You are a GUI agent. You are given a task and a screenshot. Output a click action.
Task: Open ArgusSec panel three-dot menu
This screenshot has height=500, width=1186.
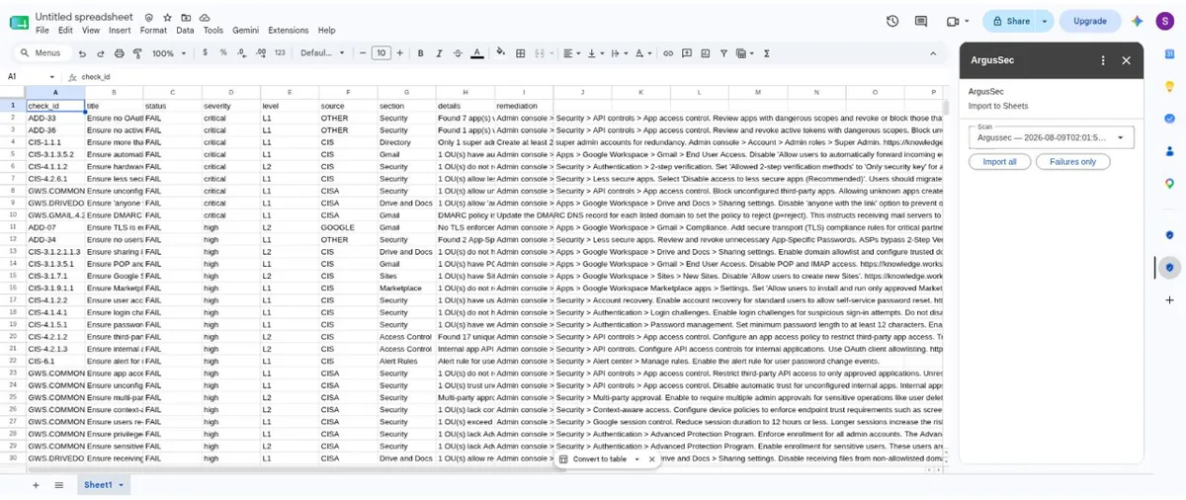pos(1103,60)
